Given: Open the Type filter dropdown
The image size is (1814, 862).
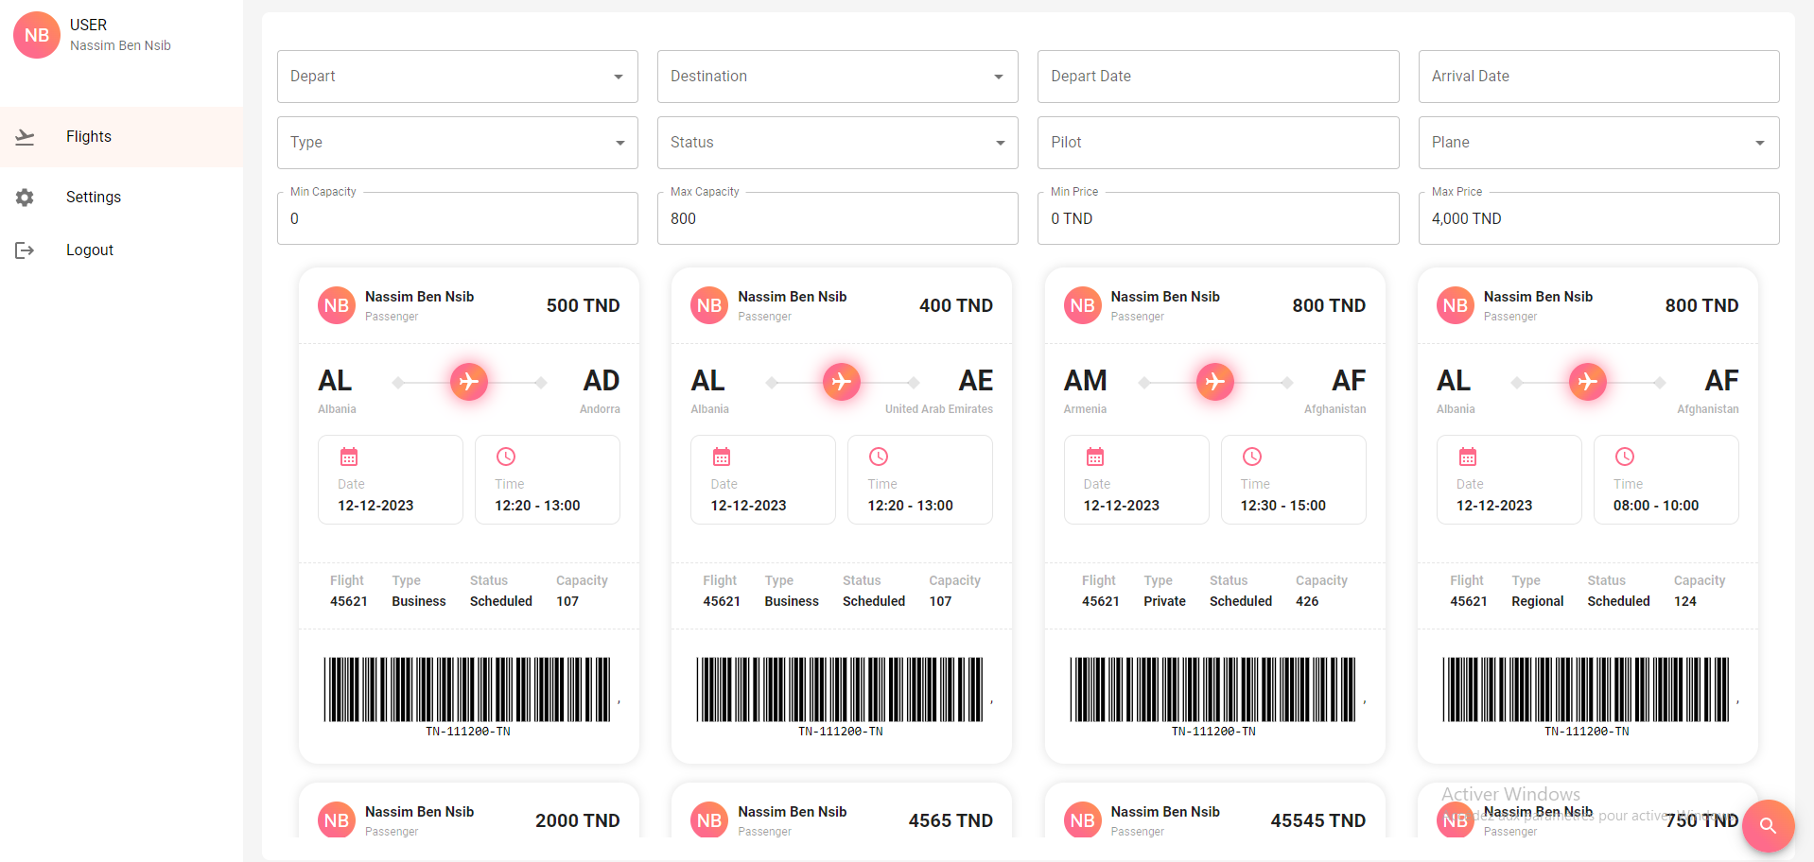Looking at the screenshot, I should click(457, 143).
